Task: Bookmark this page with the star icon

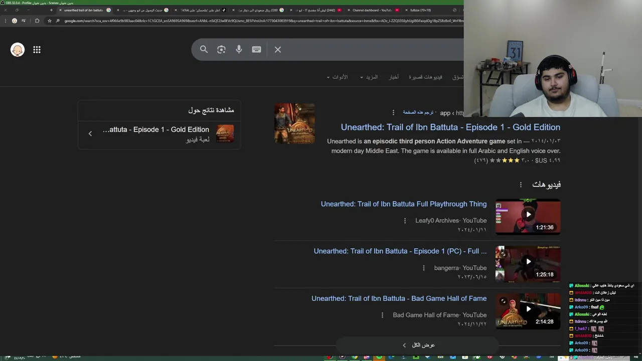Action: tap(49, 21)
